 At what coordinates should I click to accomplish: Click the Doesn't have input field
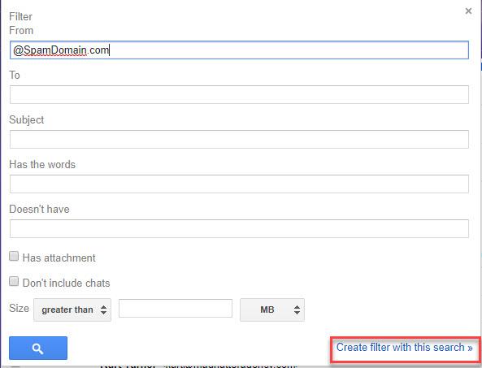(239, 228)
